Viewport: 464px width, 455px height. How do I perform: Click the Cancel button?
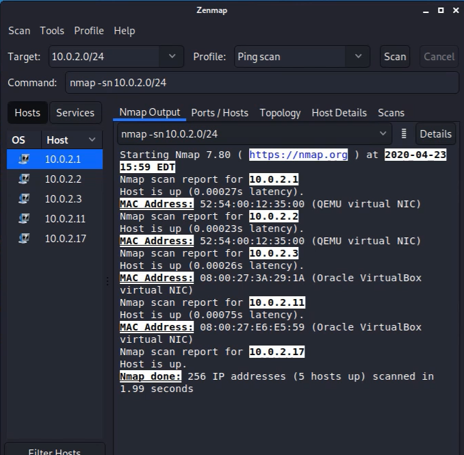pos(439,57)
